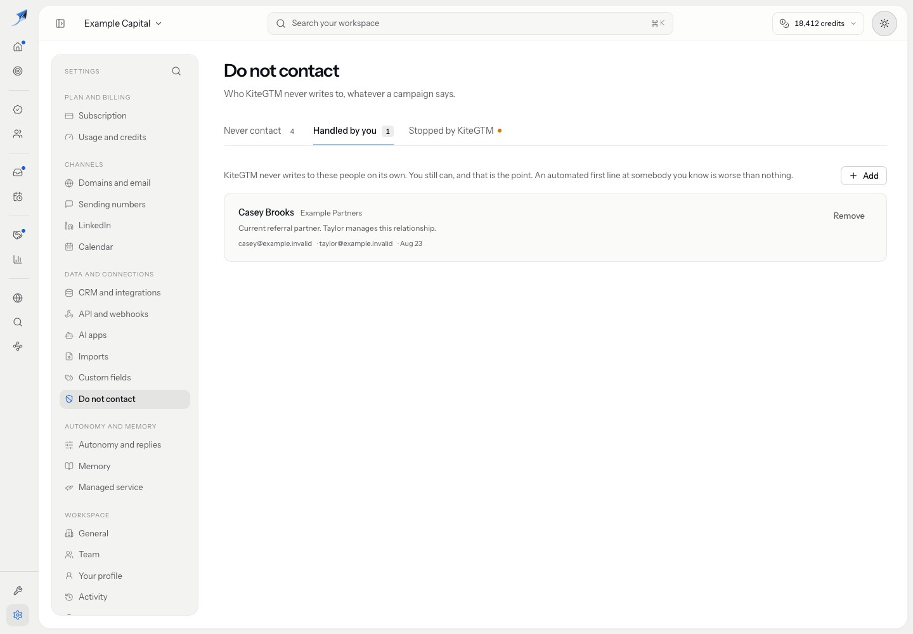This screenshot has width=913, height=634.
Task: Open Memory settings
Action: click(125, 466)
